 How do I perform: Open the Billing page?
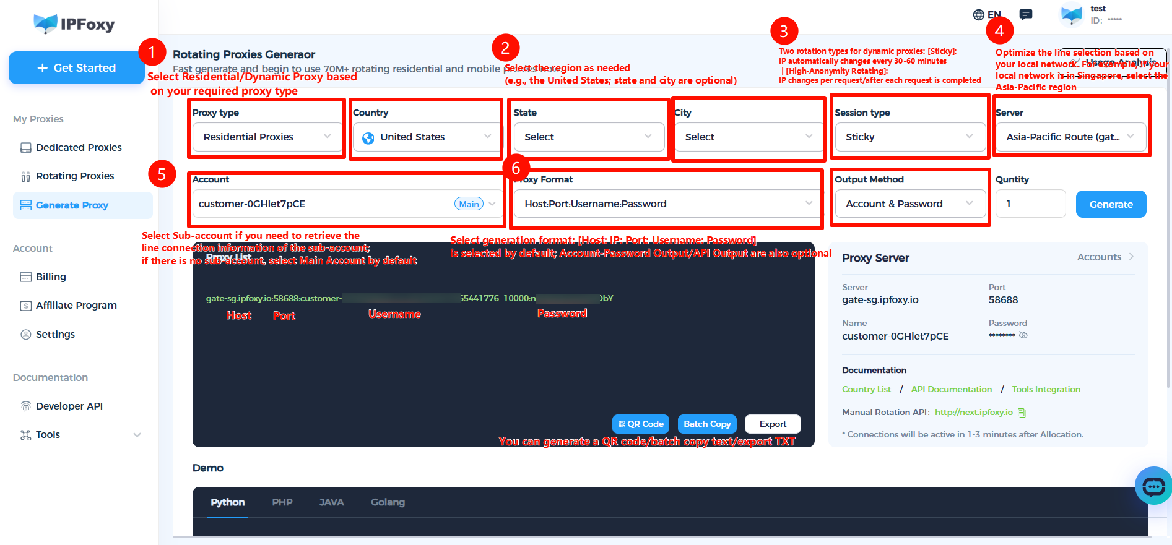click(51, 277)
